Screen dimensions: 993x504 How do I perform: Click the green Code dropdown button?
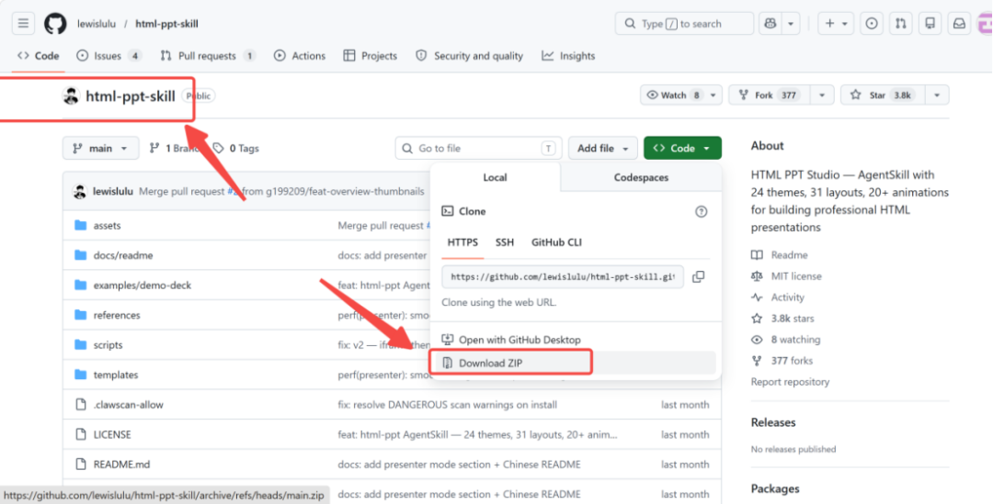coord(682,148)
